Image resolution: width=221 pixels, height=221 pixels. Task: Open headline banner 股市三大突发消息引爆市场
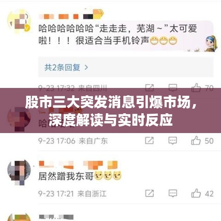[110, 110]
